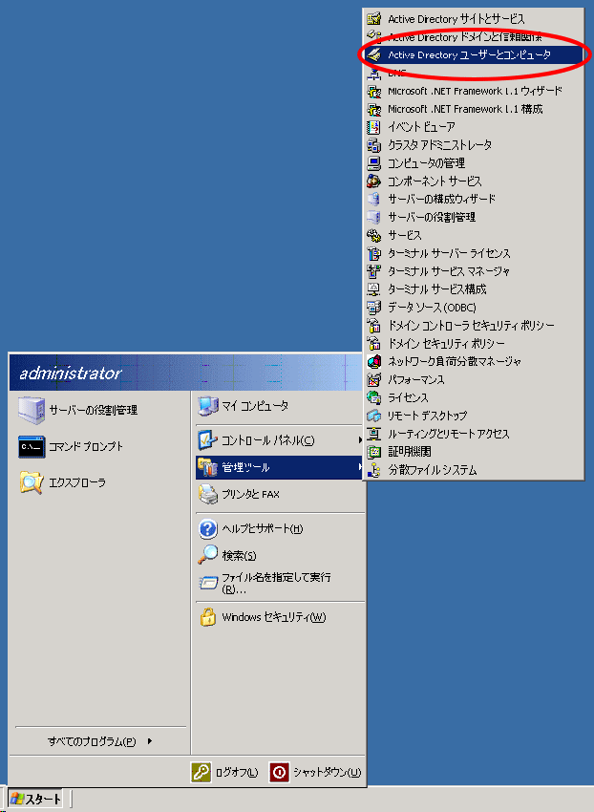Open the 証明機関 icon

(x=374, y=452)
